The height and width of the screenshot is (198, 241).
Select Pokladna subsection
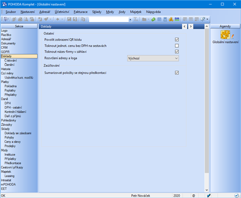(x=11, y=86)
